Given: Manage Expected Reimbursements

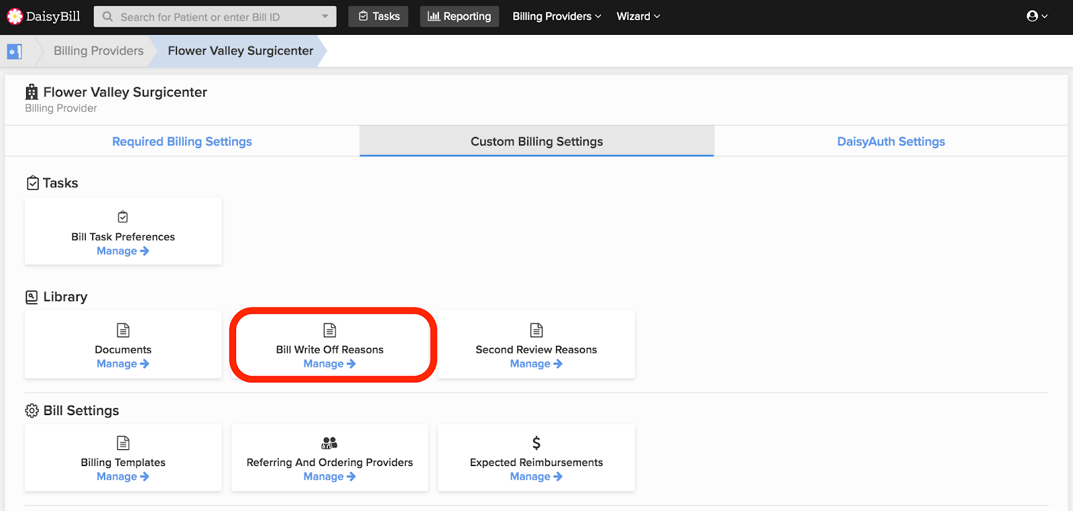Looking at the screenshot, I should 536,476.
